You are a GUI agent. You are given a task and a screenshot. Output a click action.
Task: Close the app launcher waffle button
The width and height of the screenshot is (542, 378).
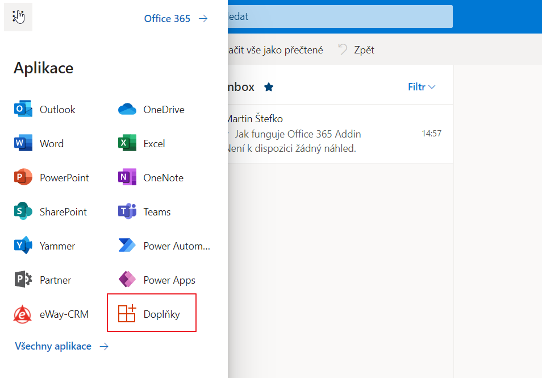click(x=18, y=17)
